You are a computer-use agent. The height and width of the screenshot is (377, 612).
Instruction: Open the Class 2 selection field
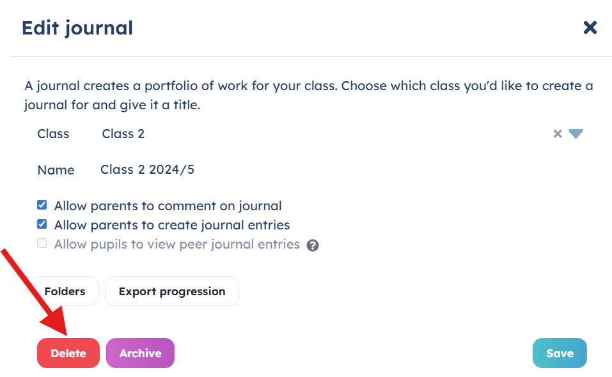(x=324, y=134)
